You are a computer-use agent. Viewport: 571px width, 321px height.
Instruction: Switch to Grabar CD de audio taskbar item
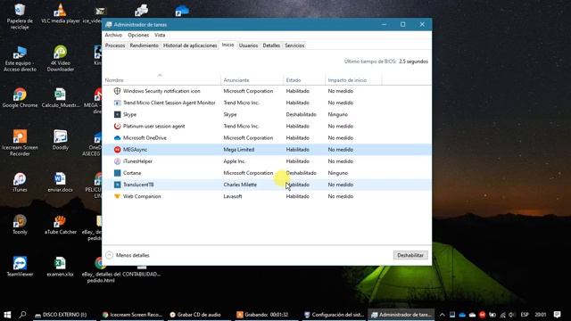199,315
